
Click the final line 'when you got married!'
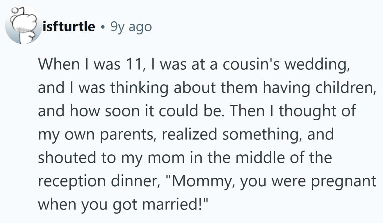[x=123, y=204]
